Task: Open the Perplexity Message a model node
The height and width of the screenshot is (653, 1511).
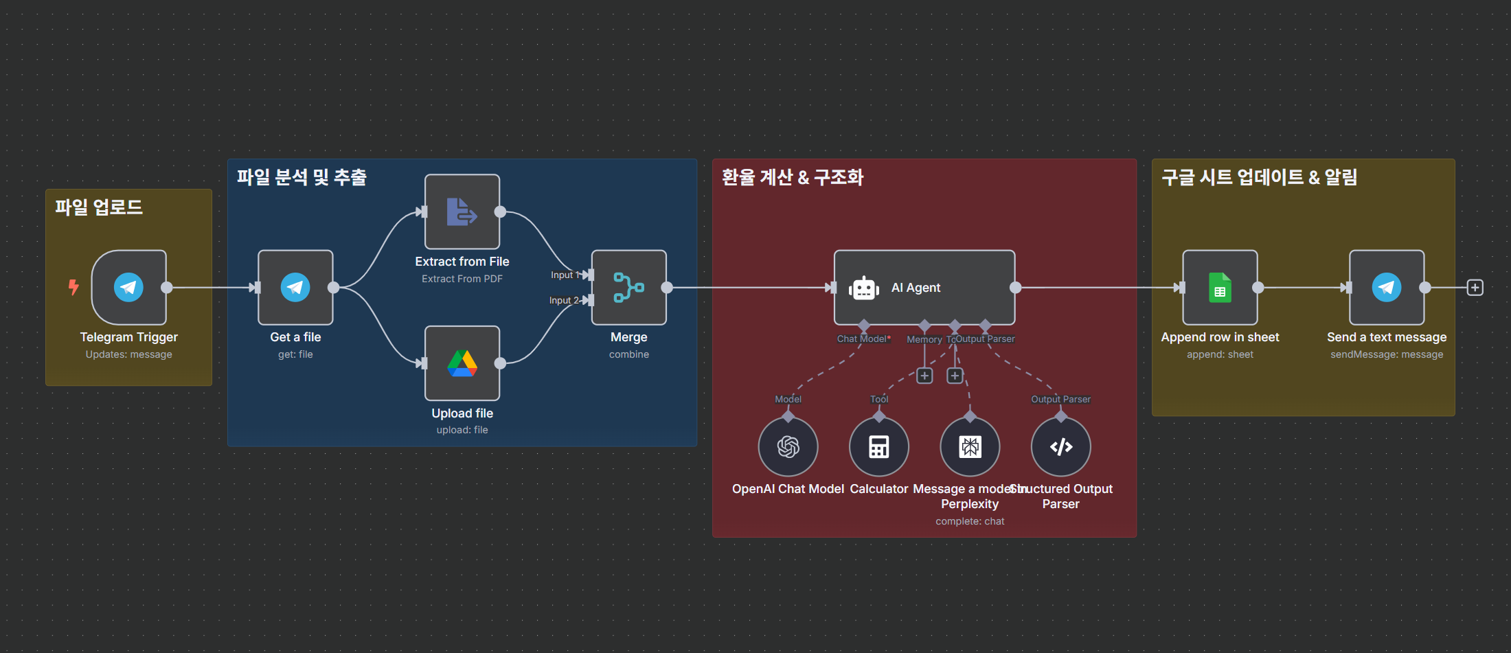Action: [970, 447]
